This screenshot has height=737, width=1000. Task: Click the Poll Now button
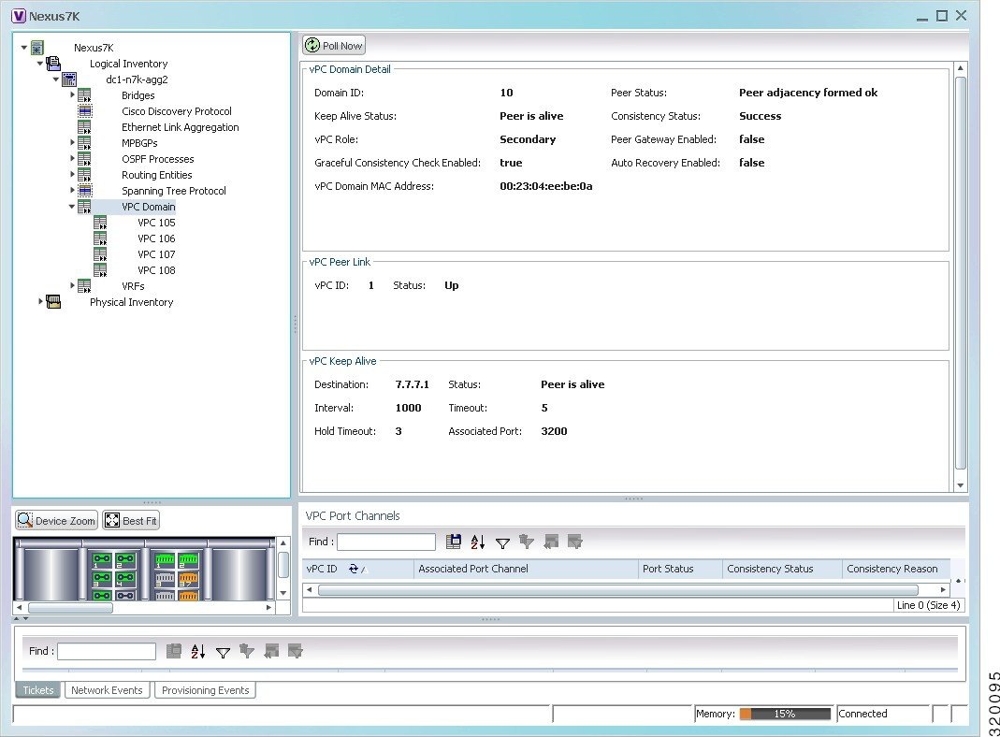(334, 45)
